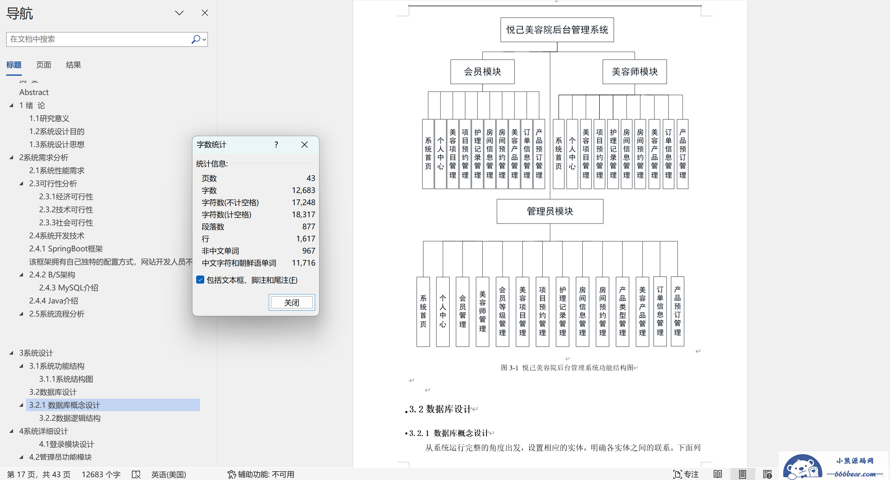Go to the Abstract heading
This screenshot has width=890, height=480.
(34, 92)
